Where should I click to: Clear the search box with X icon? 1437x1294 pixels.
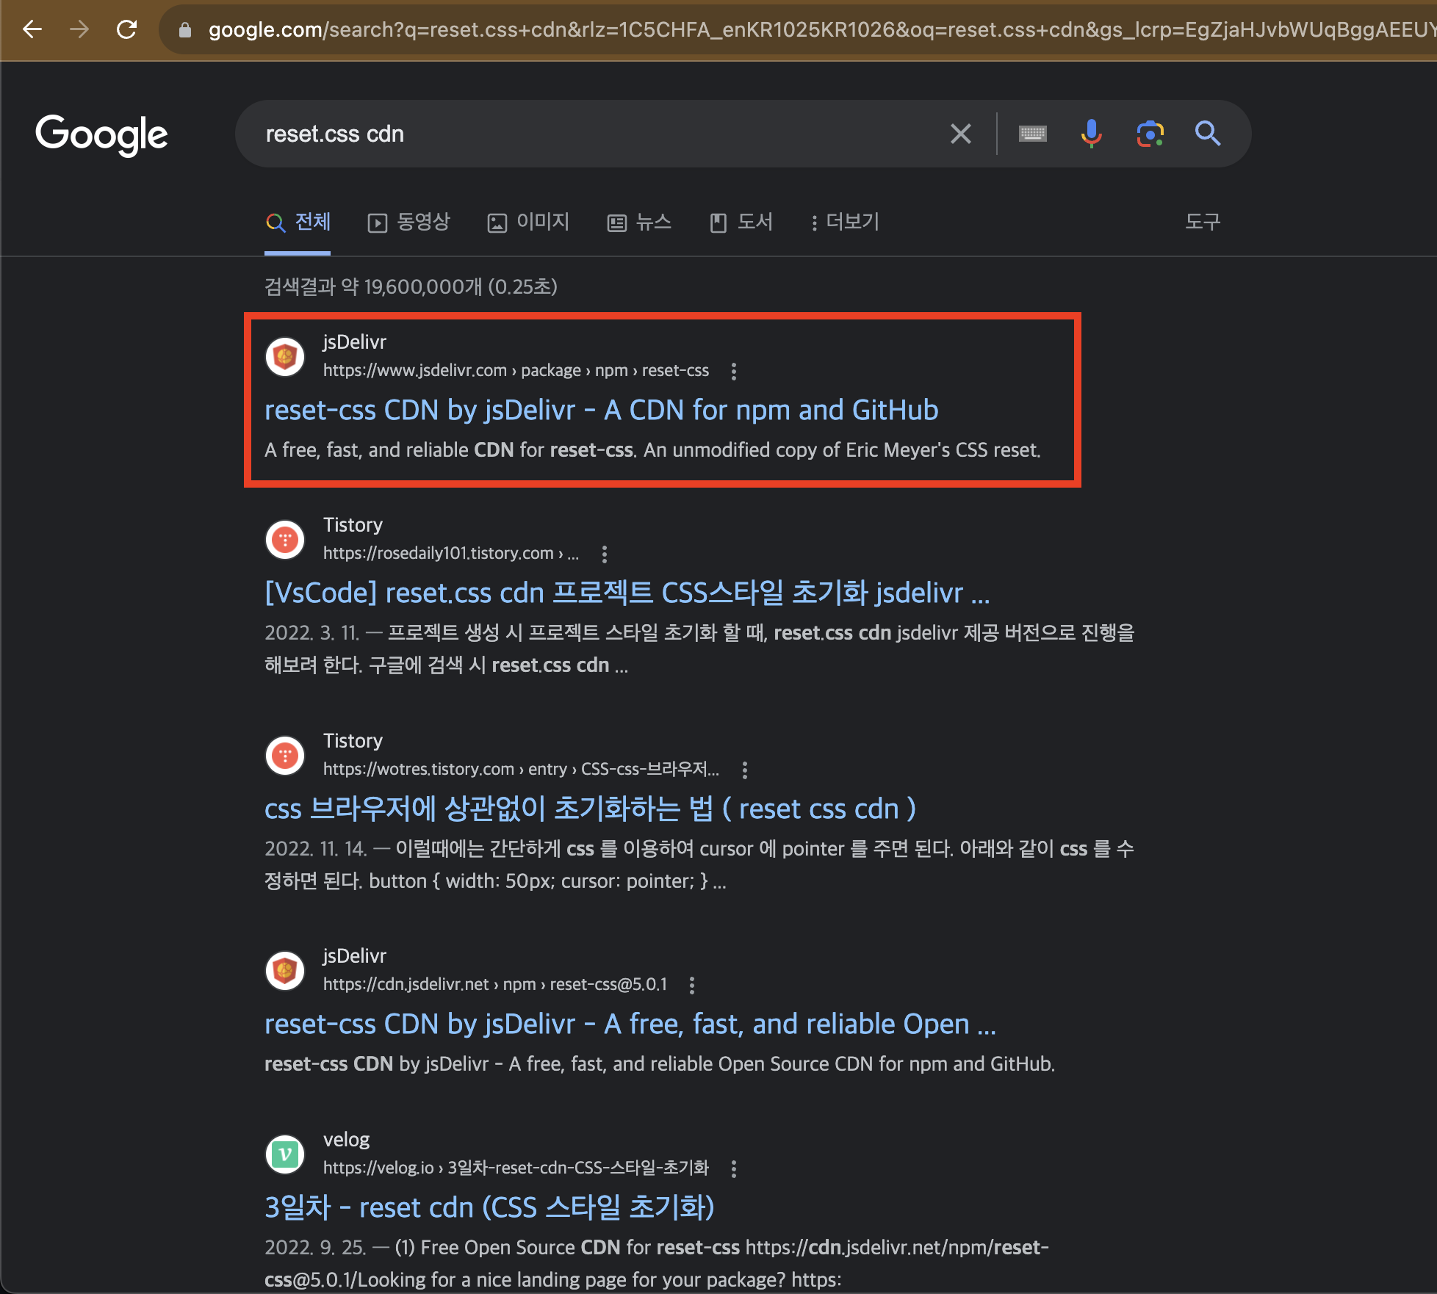(x=960, y=134)
